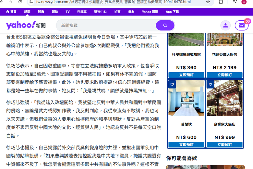Open 運動 in the top navigation
The image size is (253, 169).
click(55, 12)
